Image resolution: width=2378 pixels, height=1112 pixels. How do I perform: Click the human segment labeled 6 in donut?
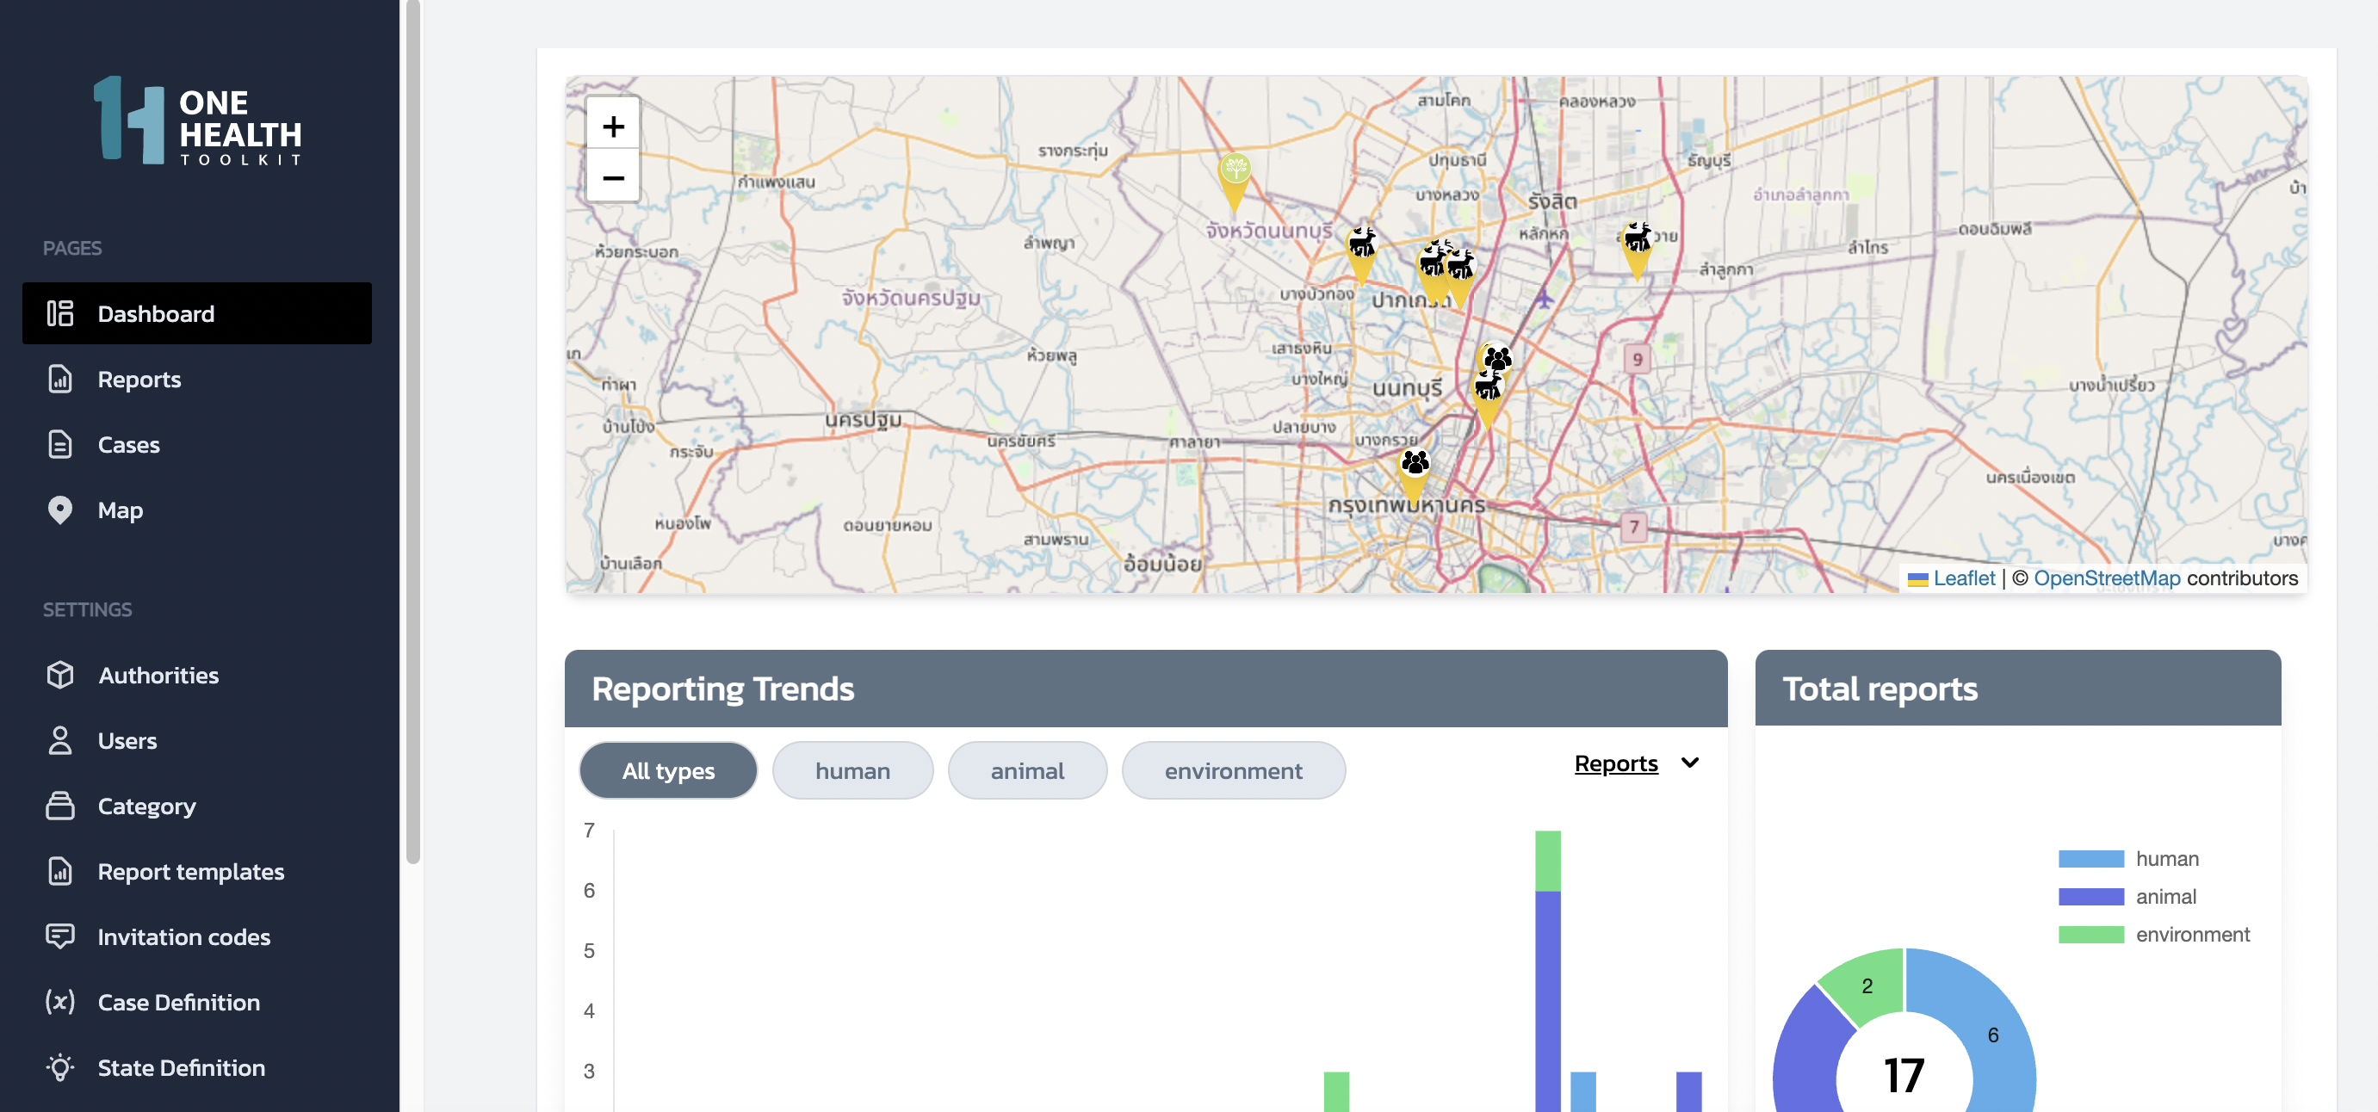coord(1994,1035)
